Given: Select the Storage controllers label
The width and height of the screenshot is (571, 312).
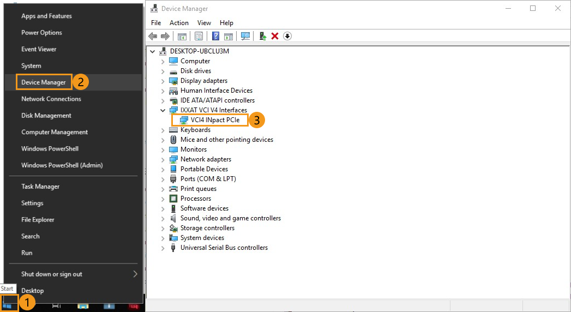Looking at the screenshot, I should 208,228.
